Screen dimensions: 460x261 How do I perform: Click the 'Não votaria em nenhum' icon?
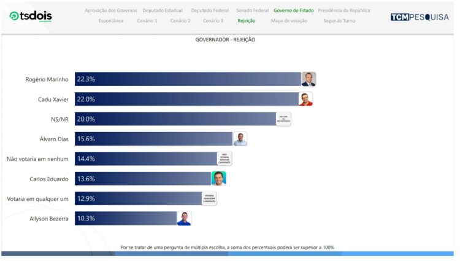[224, 158]
